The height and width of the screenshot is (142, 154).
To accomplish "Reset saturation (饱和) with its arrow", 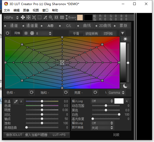I will [x=66, y=92].
